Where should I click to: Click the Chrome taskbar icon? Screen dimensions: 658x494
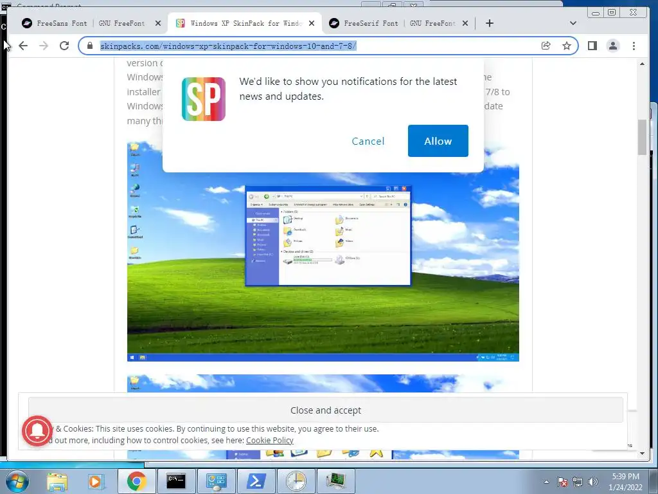pos(136,481)
